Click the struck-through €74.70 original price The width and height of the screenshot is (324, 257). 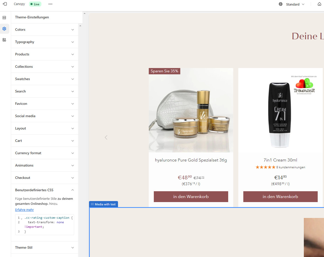[x=199, y=178]
